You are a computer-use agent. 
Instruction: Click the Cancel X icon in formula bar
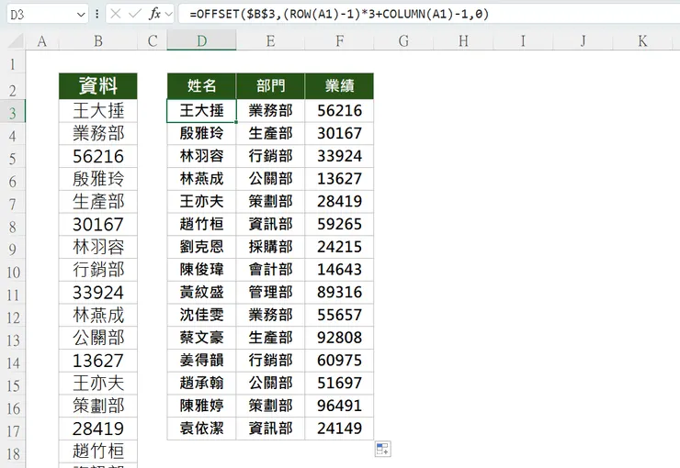coord(116,14)
